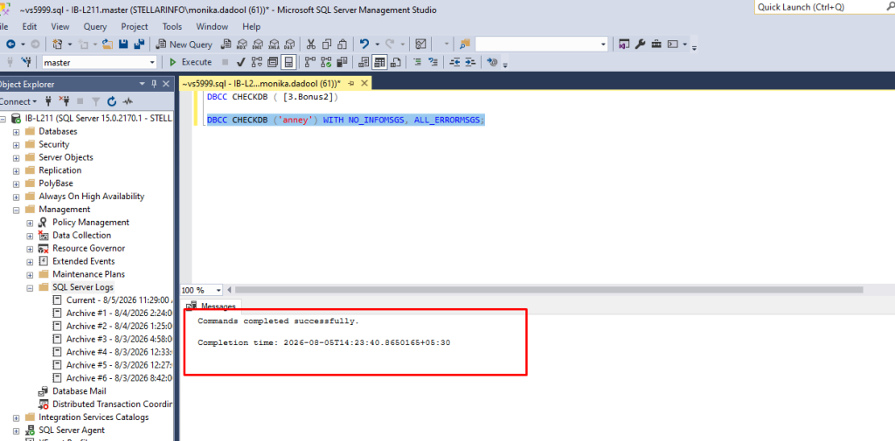895x441 pixels.
Task: Click the Decrease Indent icon
Action: pyautogui.click(x=454, y=62)
